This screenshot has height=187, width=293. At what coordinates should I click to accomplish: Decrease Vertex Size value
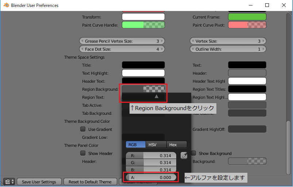(x=193, y=41)
